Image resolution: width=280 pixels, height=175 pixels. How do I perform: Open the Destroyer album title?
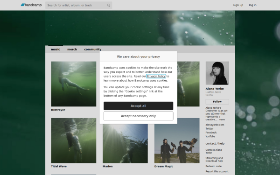point(58,110)
